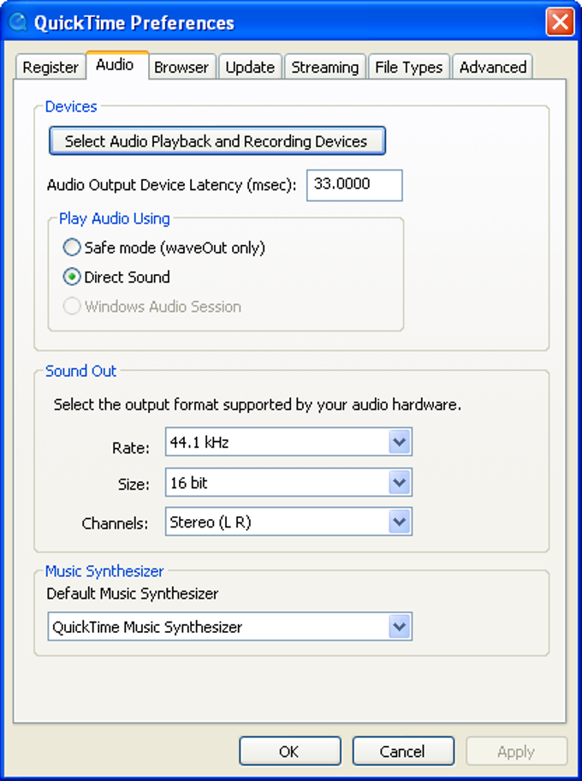This screenshot has width=582, height=781.
Task: Open the Advanced tab
Action: click(x=493, y=67)
